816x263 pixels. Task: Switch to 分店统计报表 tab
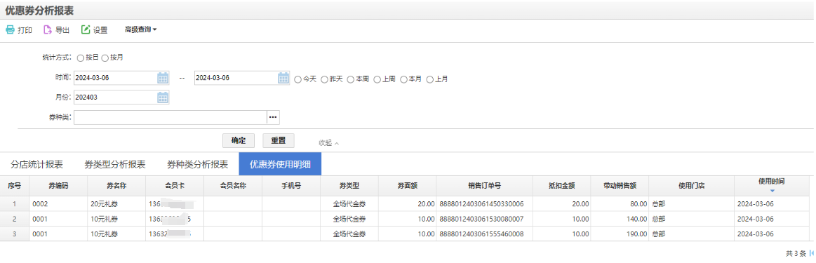point(37,164)
